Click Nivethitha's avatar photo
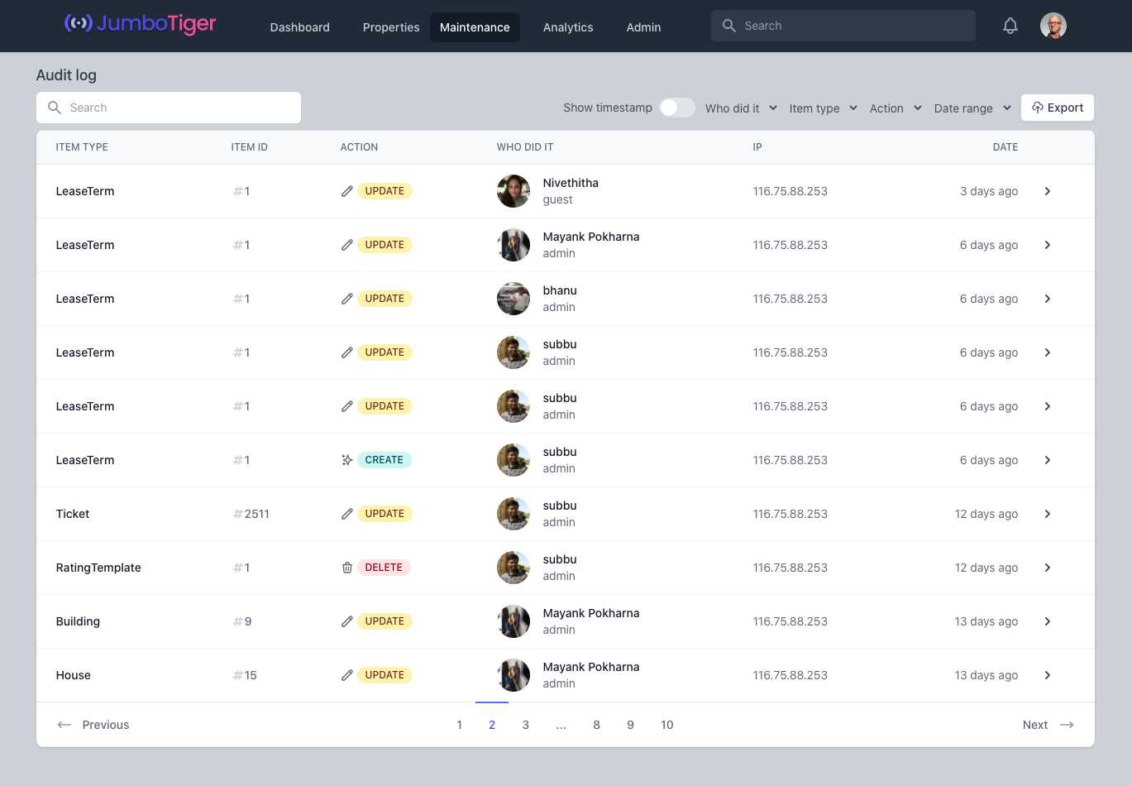Screen dimensions: 1132x786 pyautogui.click(x=513, y=191)
